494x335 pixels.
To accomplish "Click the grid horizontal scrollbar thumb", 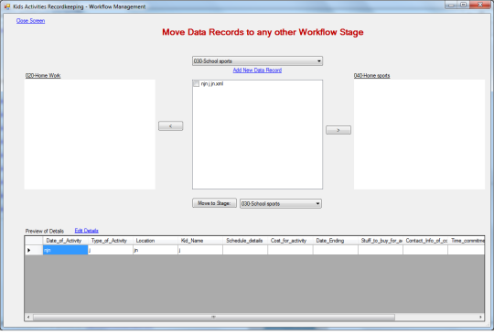I will click(214, 317).
